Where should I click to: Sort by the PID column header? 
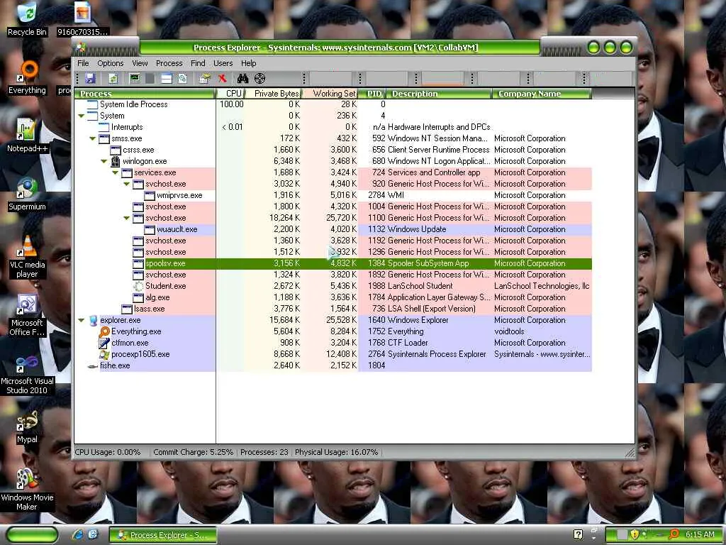pyautogui.click(x=372, y=94)
